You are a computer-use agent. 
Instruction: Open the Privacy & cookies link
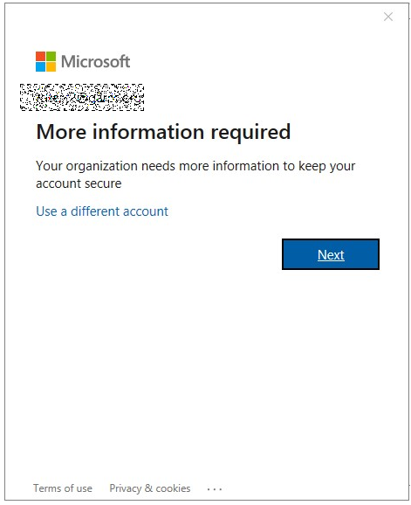point(150,488)
